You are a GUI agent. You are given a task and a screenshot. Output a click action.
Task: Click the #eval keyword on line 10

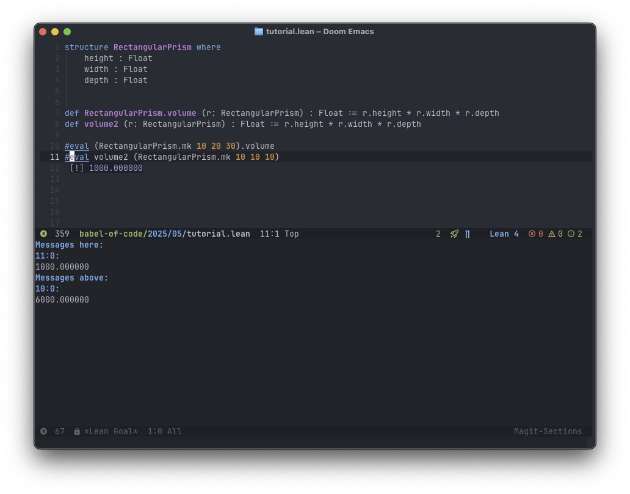[77, 146]
